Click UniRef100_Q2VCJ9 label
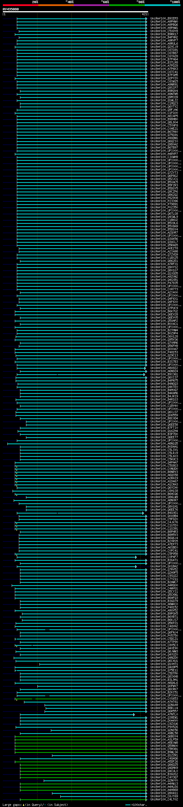183x807 pixels. (164, 47)
